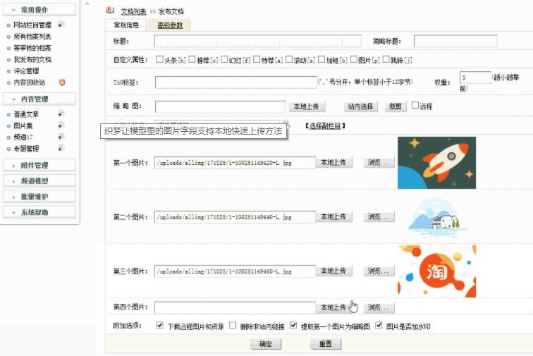Check the 幻灯[f] attribute box
The width and height of the screenshot is (533, 356).
coord(224,59)
